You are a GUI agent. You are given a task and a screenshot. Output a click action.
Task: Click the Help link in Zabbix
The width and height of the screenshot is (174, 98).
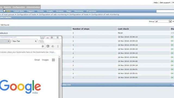pyautogui.click(x=156, y=2)
